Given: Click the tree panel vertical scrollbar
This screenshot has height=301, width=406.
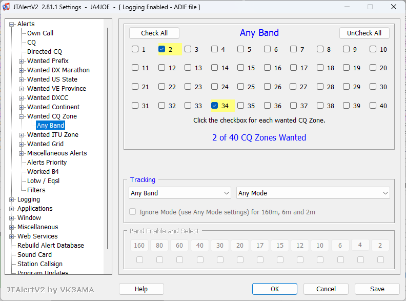Looking at the screenshot, I should point(108,138).
